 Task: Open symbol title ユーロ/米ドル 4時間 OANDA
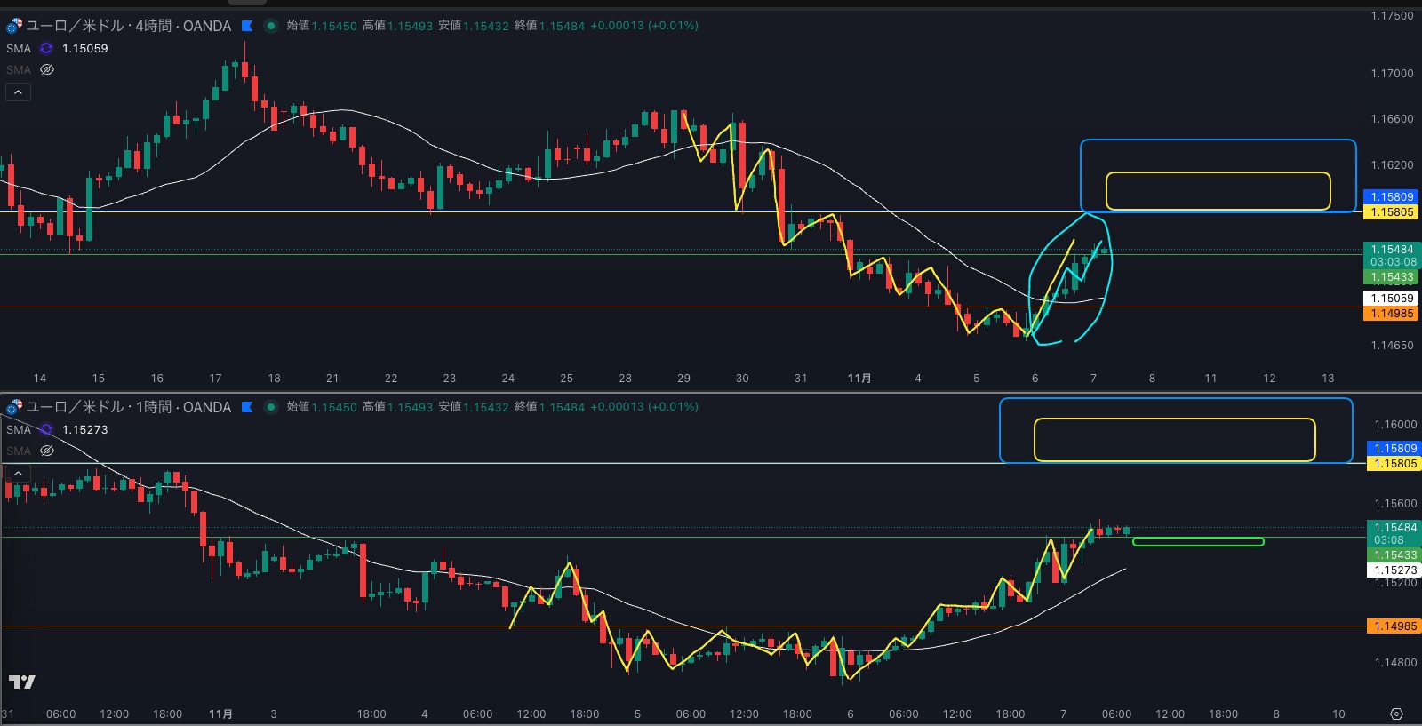(129, 26)
